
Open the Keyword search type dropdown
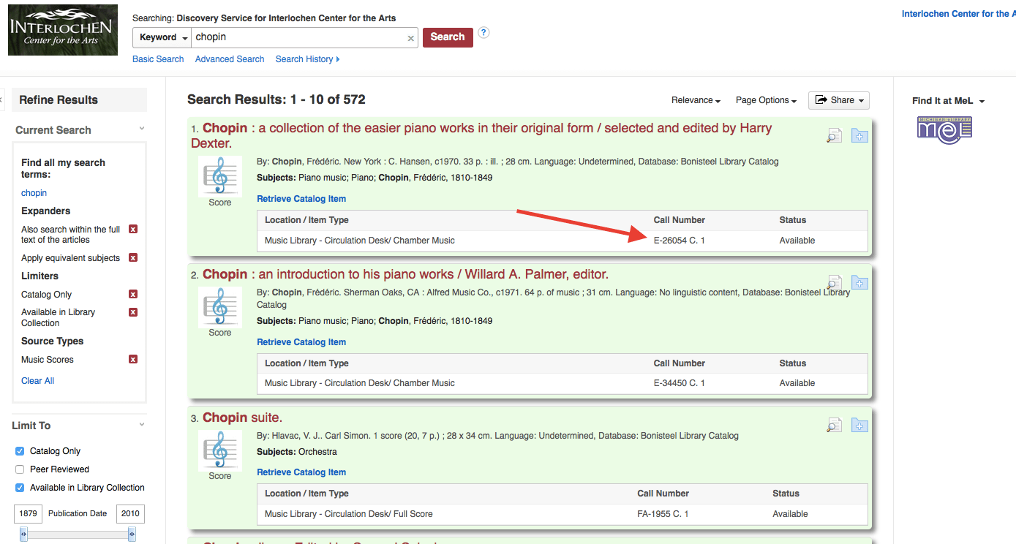tap(162, 37)
